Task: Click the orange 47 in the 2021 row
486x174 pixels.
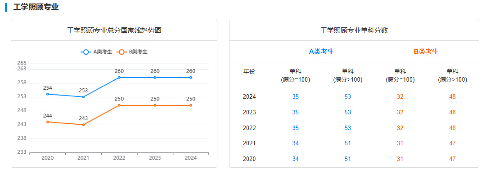Action: tap(453, 144)
